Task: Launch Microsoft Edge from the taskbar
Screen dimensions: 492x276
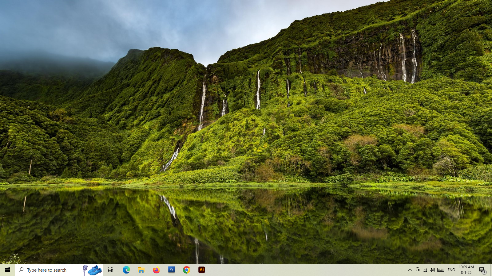Action: (x=126, y=270)
